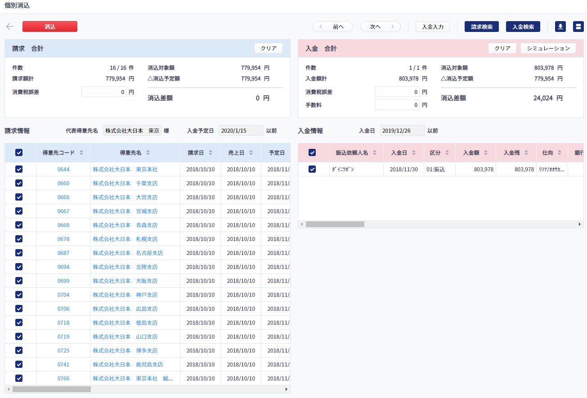Screen dimensions: 587x398
Task: Click left arrow of 入金 table scrollbar
Action: click(302, 224)
